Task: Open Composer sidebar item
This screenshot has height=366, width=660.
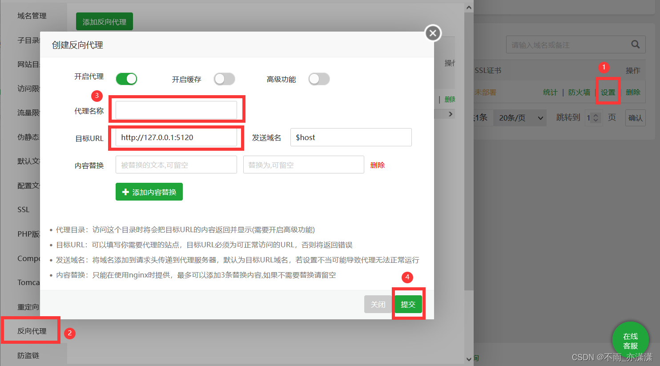Action: pos(28,258)
